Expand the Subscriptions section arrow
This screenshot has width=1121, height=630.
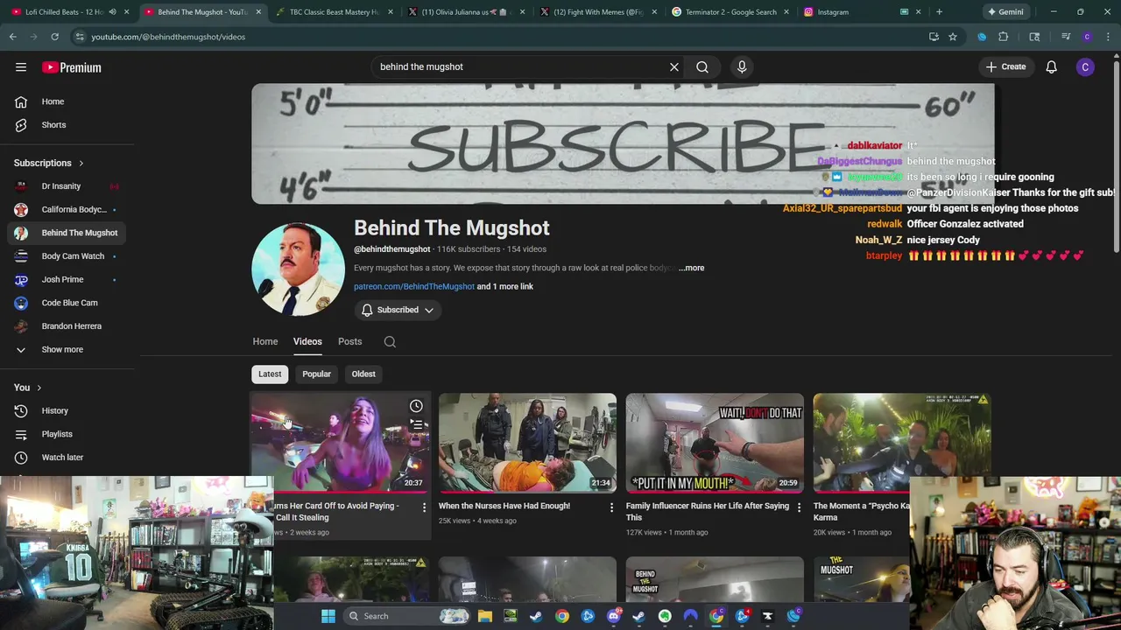tap(81, 163)
